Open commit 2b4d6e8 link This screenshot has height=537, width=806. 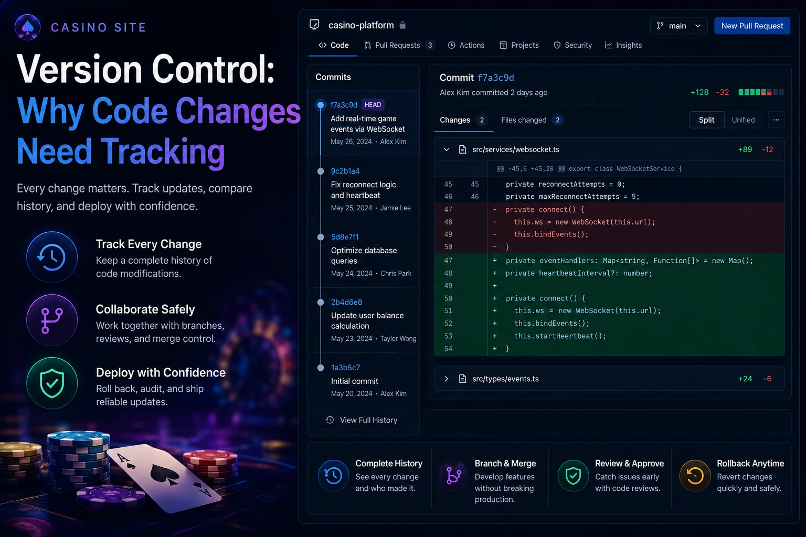[x=346, y=302]
